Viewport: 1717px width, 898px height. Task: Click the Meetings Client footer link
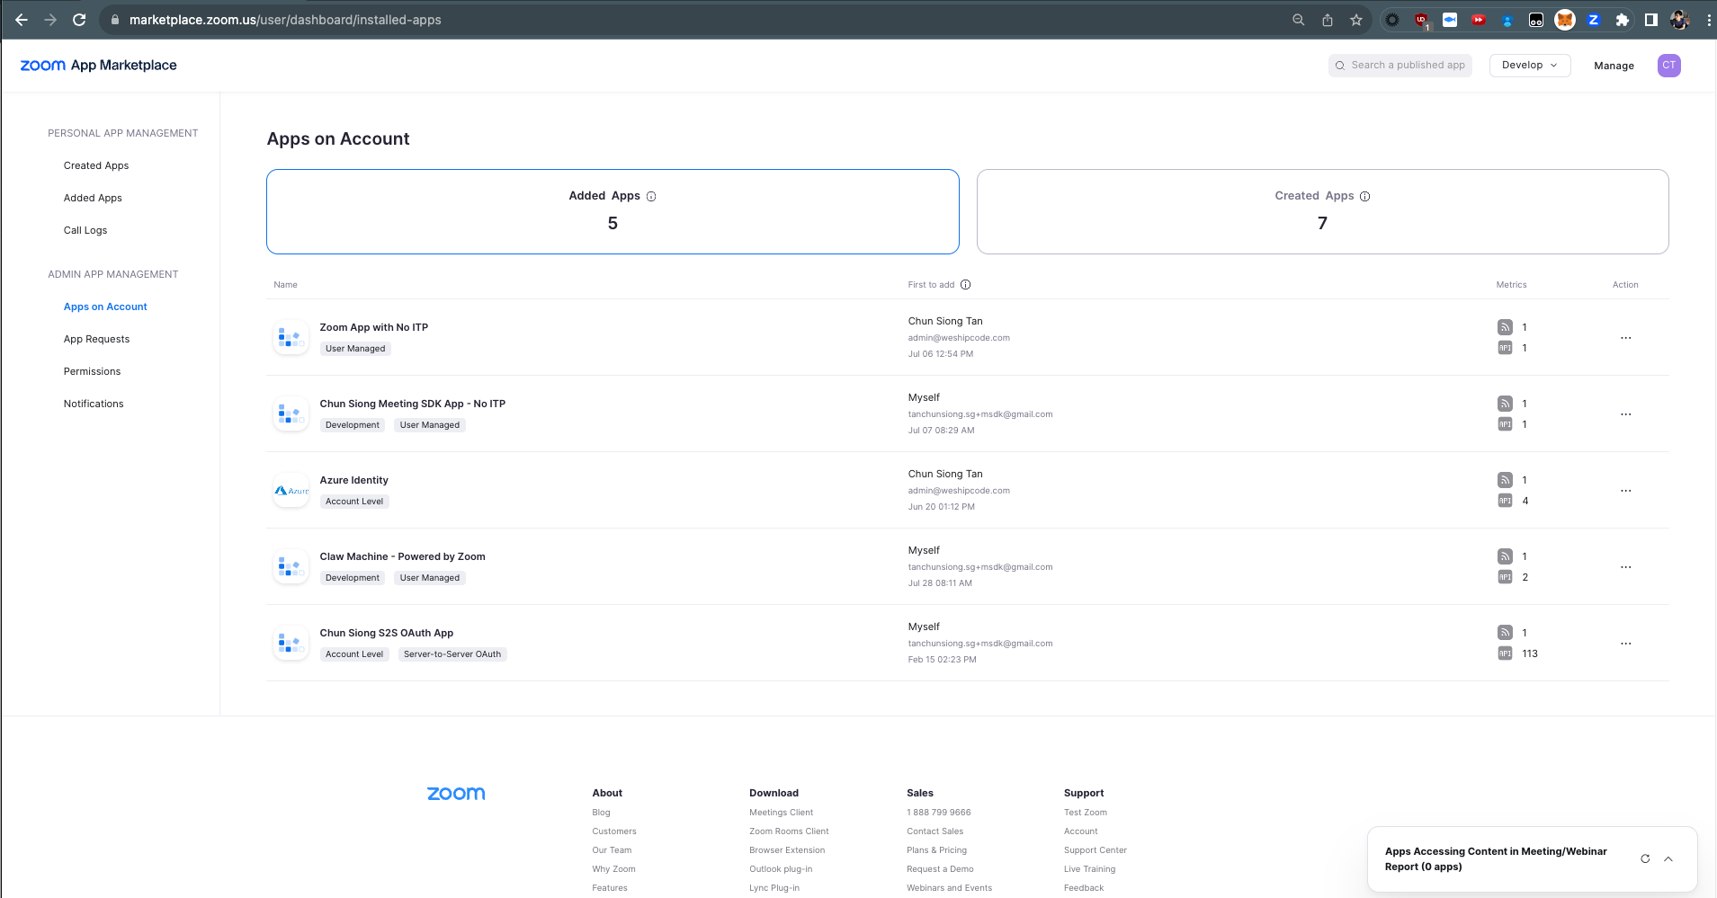[781, 813]
